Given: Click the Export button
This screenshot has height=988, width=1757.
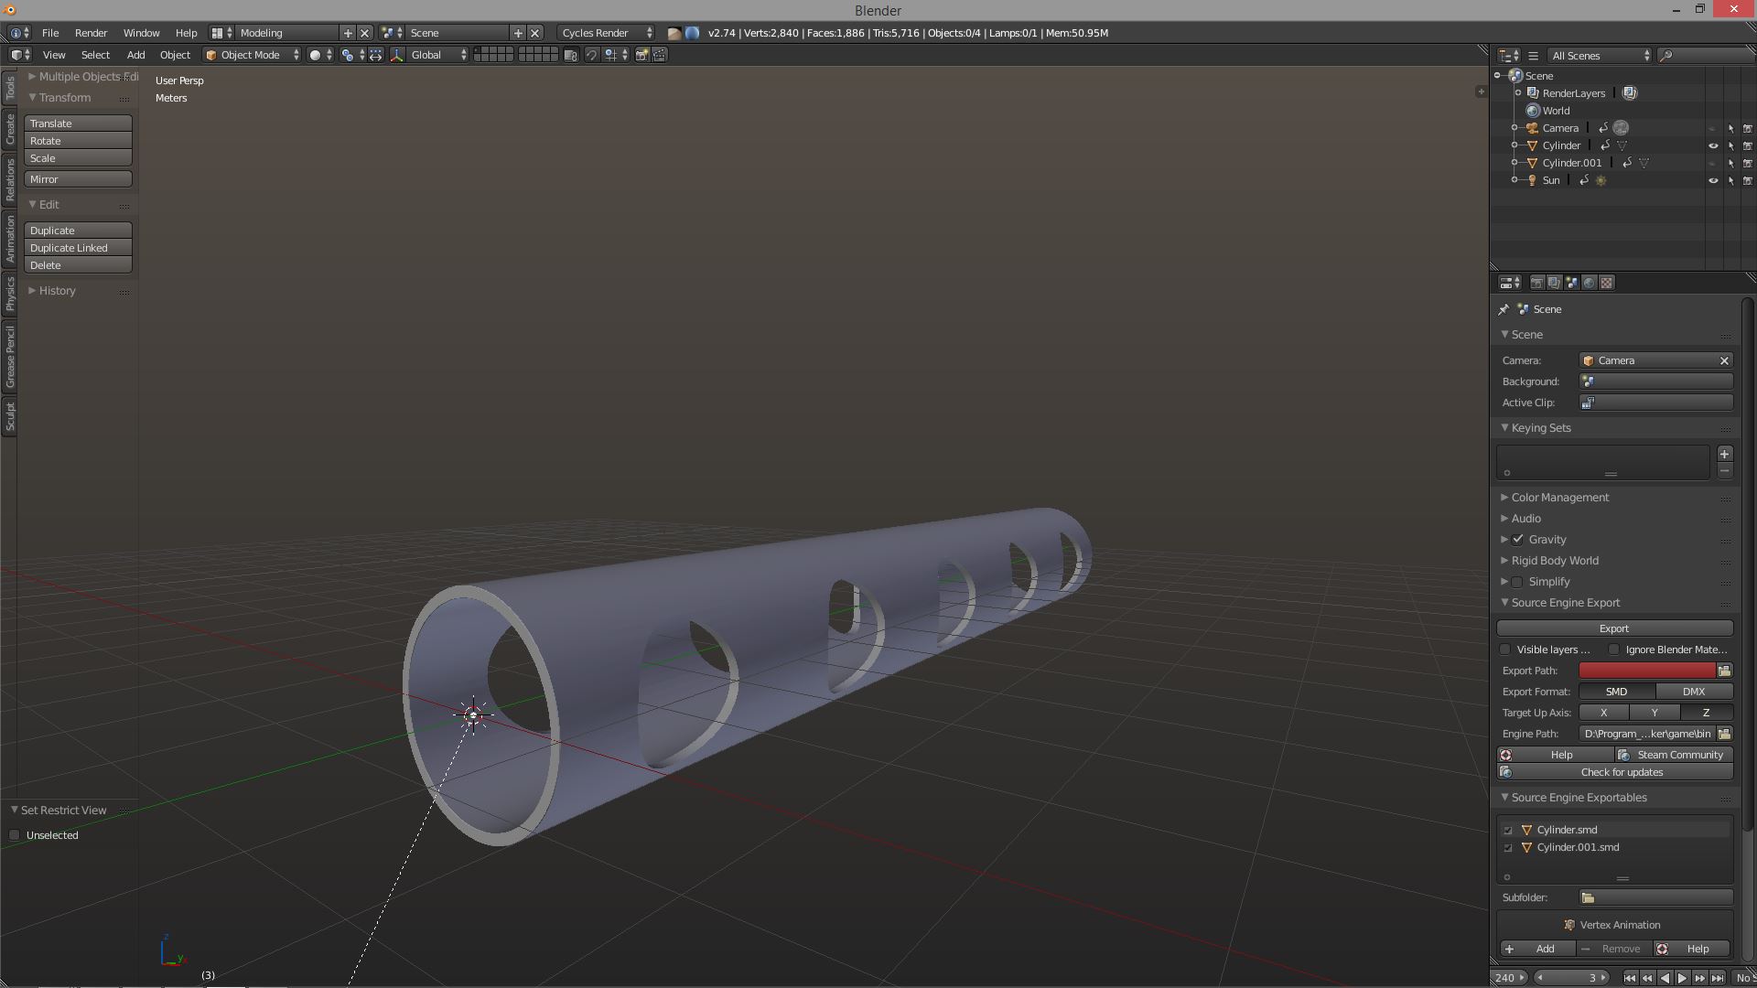Looking at the screenshot, I should (x=1613, y=628).
